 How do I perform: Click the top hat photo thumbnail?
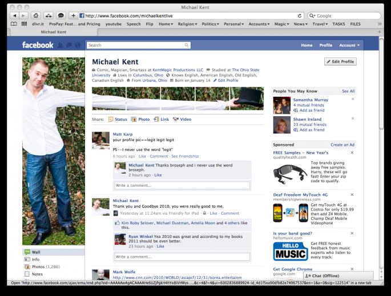[x=247, y=98]
